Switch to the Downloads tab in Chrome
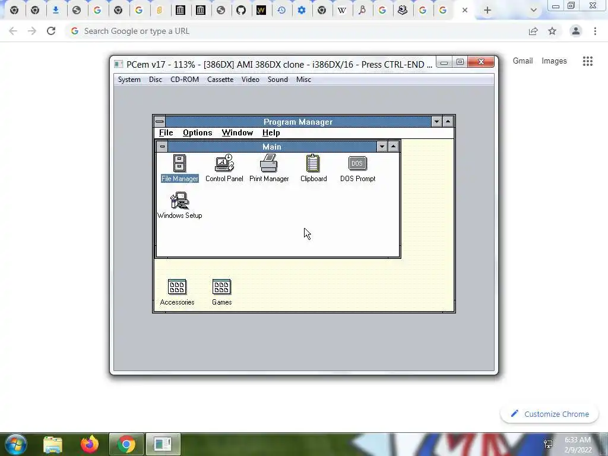 click(56, 11)
